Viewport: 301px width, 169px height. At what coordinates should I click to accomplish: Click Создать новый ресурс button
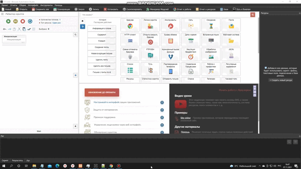280,80
